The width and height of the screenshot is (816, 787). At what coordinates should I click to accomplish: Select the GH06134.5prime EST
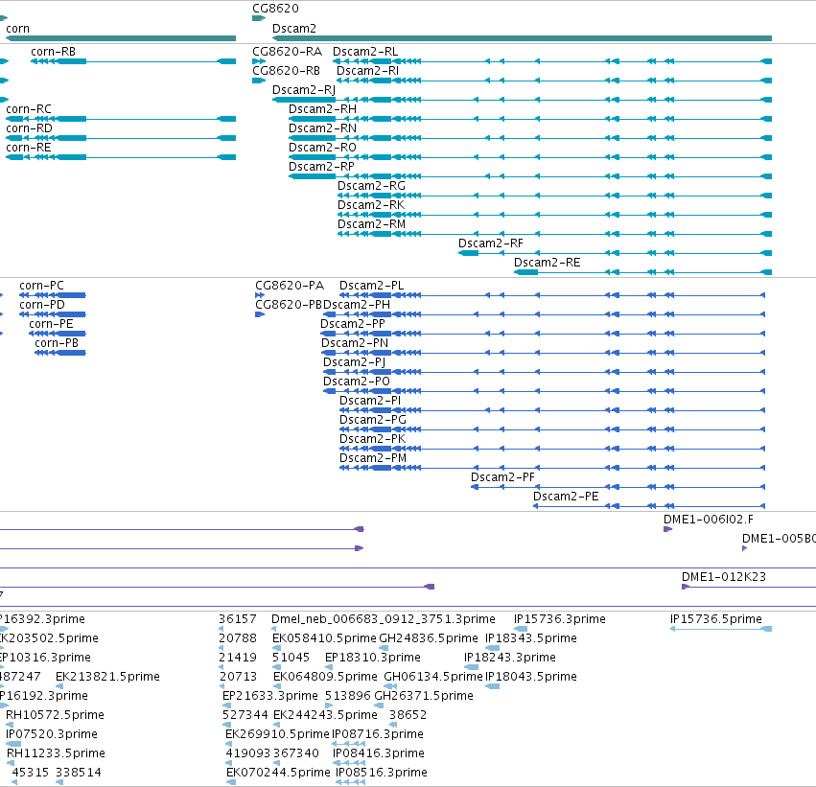pos(390,686)
